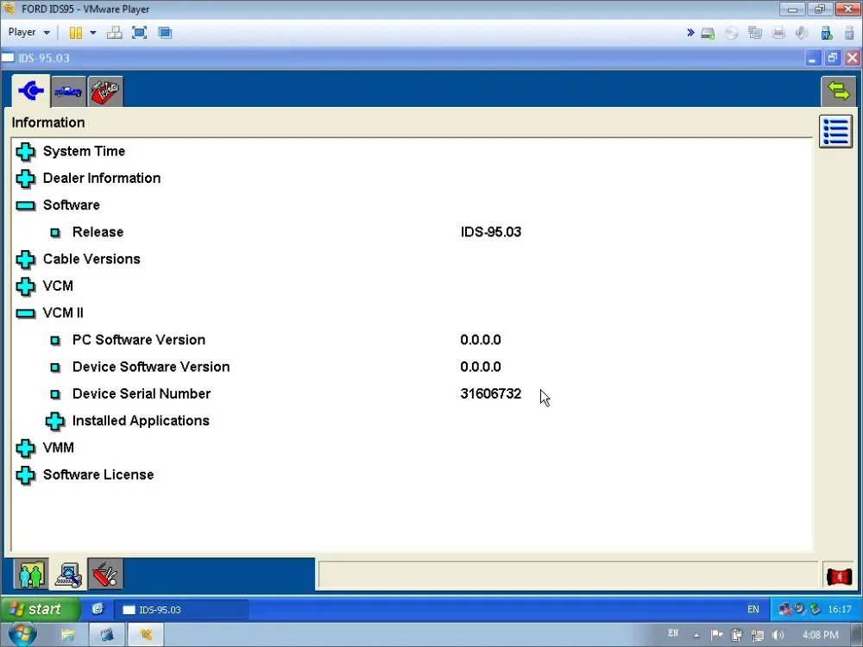Send Ctrl+Alt+Del to virtual machine

tap(115, 33)
